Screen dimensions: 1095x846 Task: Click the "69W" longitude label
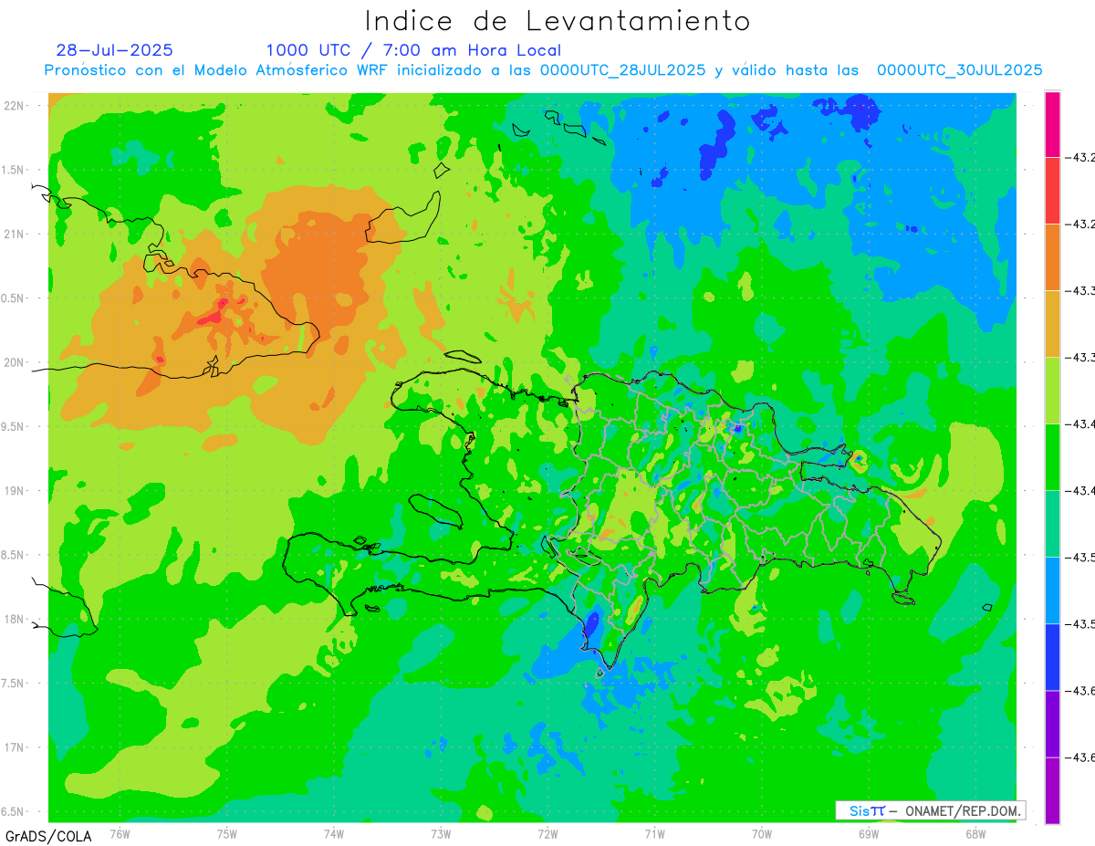point(868,833)
